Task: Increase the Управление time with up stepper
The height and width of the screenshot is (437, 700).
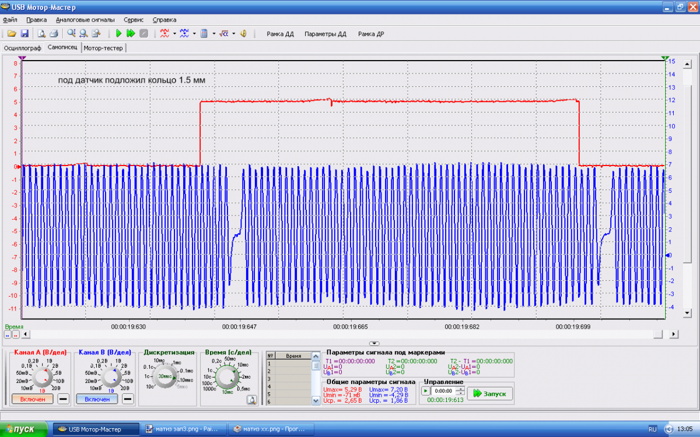Action: [x=460, y=389]
